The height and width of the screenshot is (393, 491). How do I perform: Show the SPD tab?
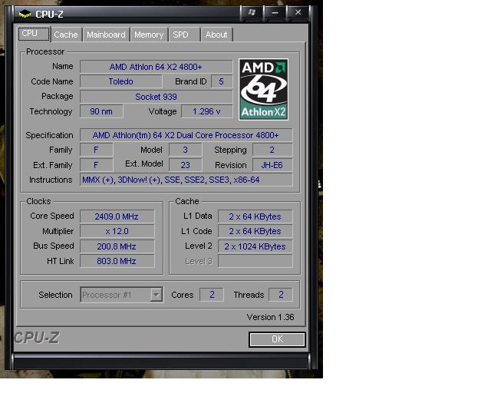pos(185,35)
